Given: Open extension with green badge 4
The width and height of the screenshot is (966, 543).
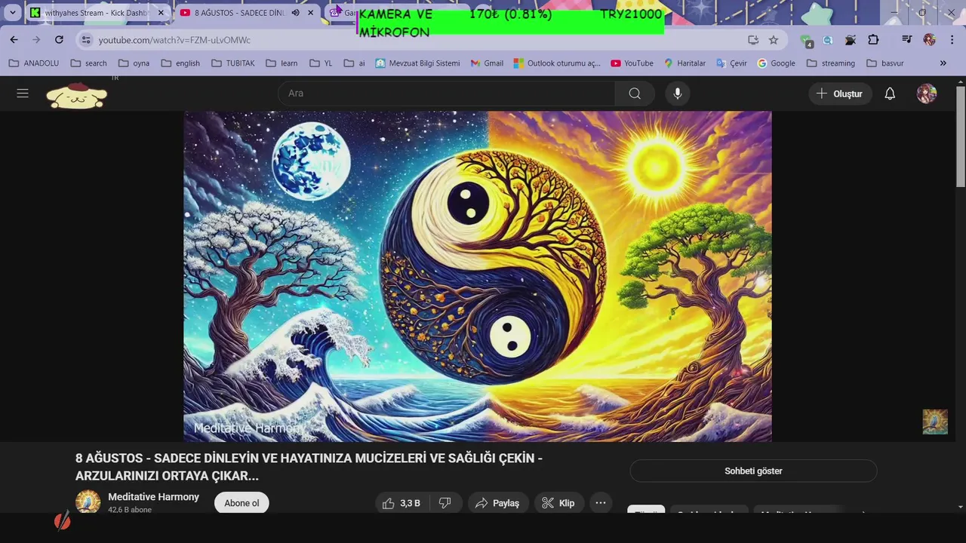Looking at the screenshot, I should (807, 41).
